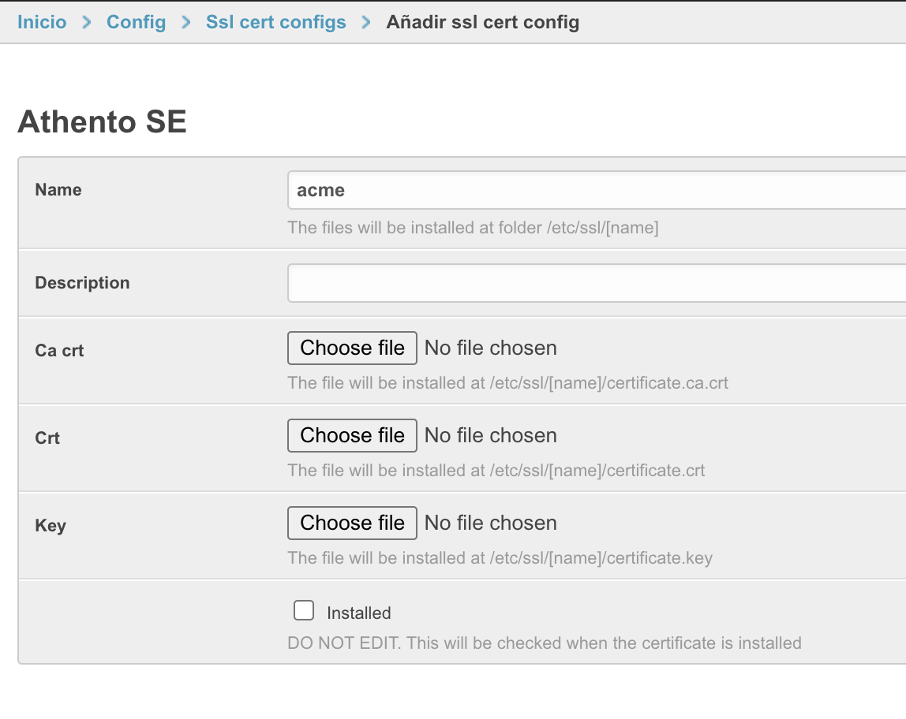The width and height of the screenshot is (906, 719).
Task: Click the Key field label
Action: pyautogui.click(x=51, y=526)
